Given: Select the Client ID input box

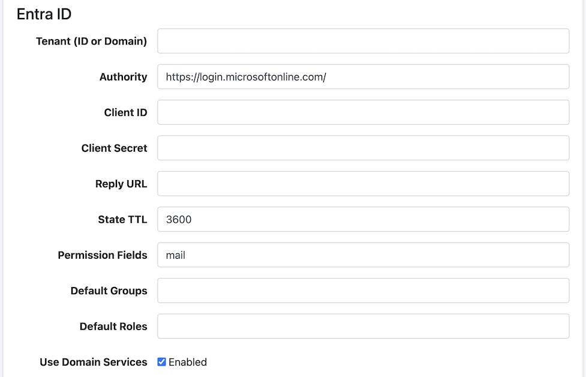Looking at the screenshot, I should pyautogui.click(x=363, y=112).
